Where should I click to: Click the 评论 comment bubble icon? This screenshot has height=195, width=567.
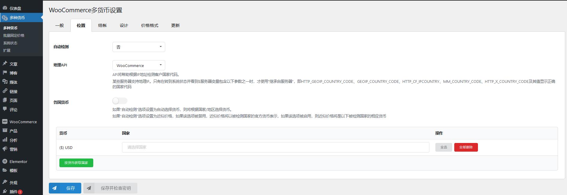click(5, 109)
